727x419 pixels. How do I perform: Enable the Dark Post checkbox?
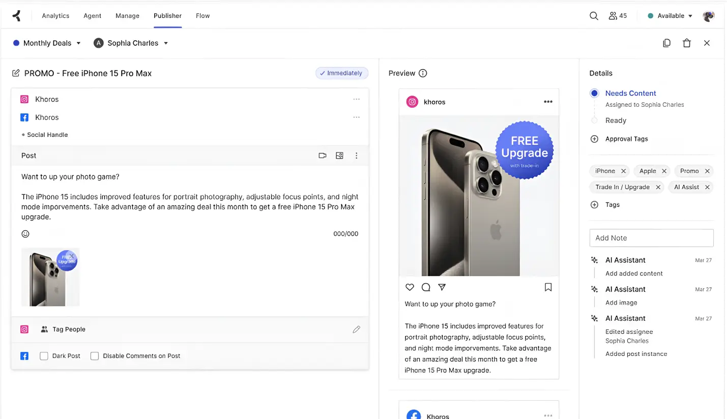coord(44,356)
